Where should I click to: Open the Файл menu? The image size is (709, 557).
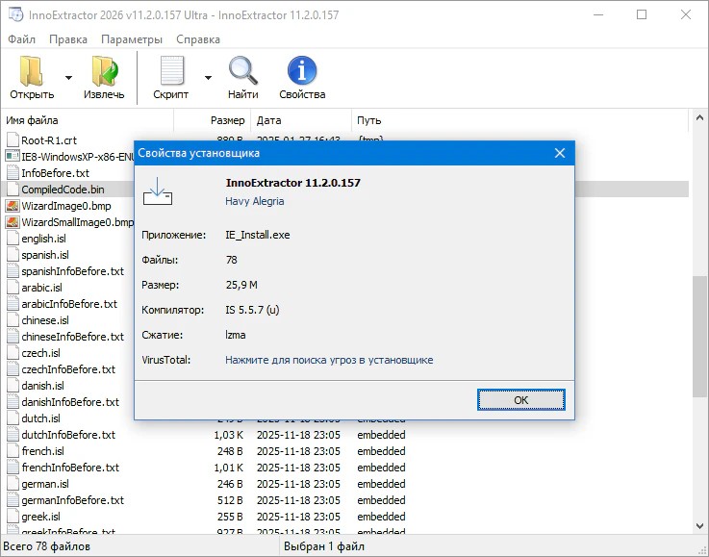point(21,39)
